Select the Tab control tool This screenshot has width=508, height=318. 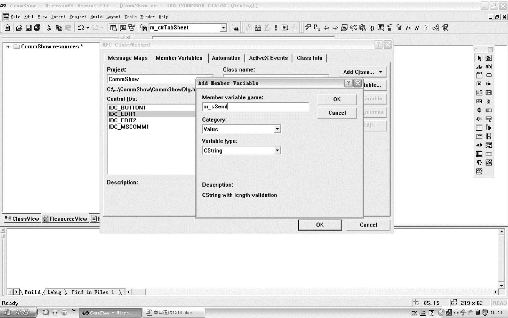tap(479, 136)
